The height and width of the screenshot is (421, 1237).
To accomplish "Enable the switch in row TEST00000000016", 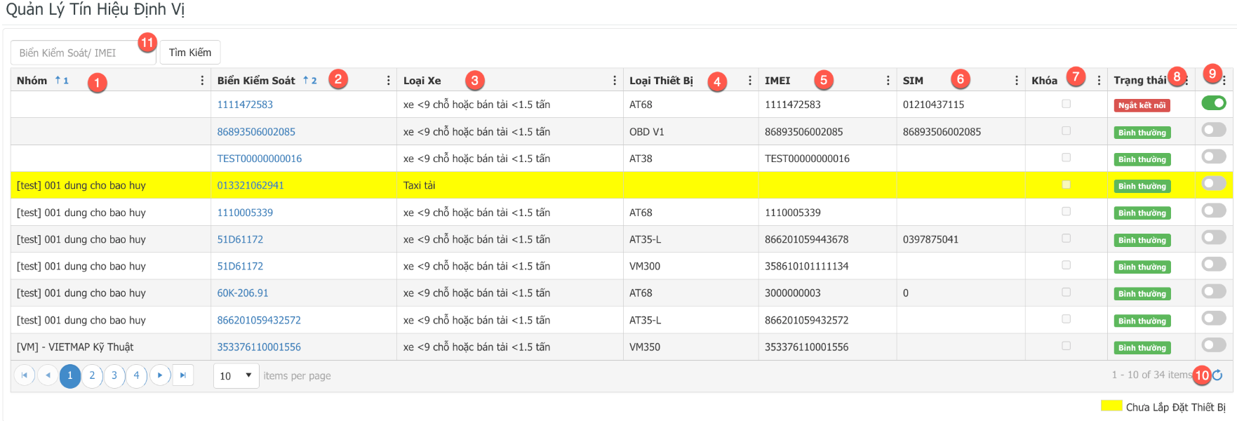I will pos(1214,156).
